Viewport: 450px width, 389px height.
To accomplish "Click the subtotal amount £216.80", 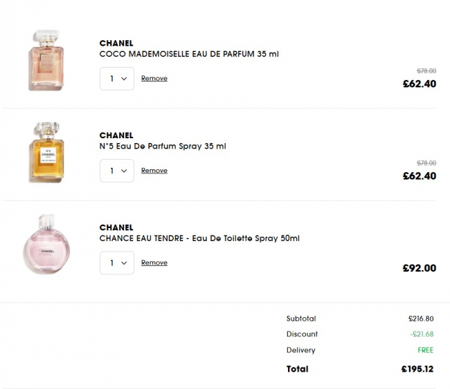I will tap(421, 319).
